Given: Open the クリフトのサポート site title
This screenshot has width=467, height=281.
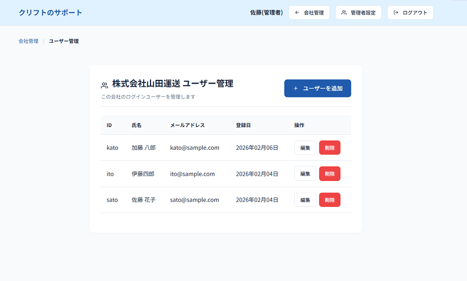Looking at the screenshot, I should click(50, 12).
